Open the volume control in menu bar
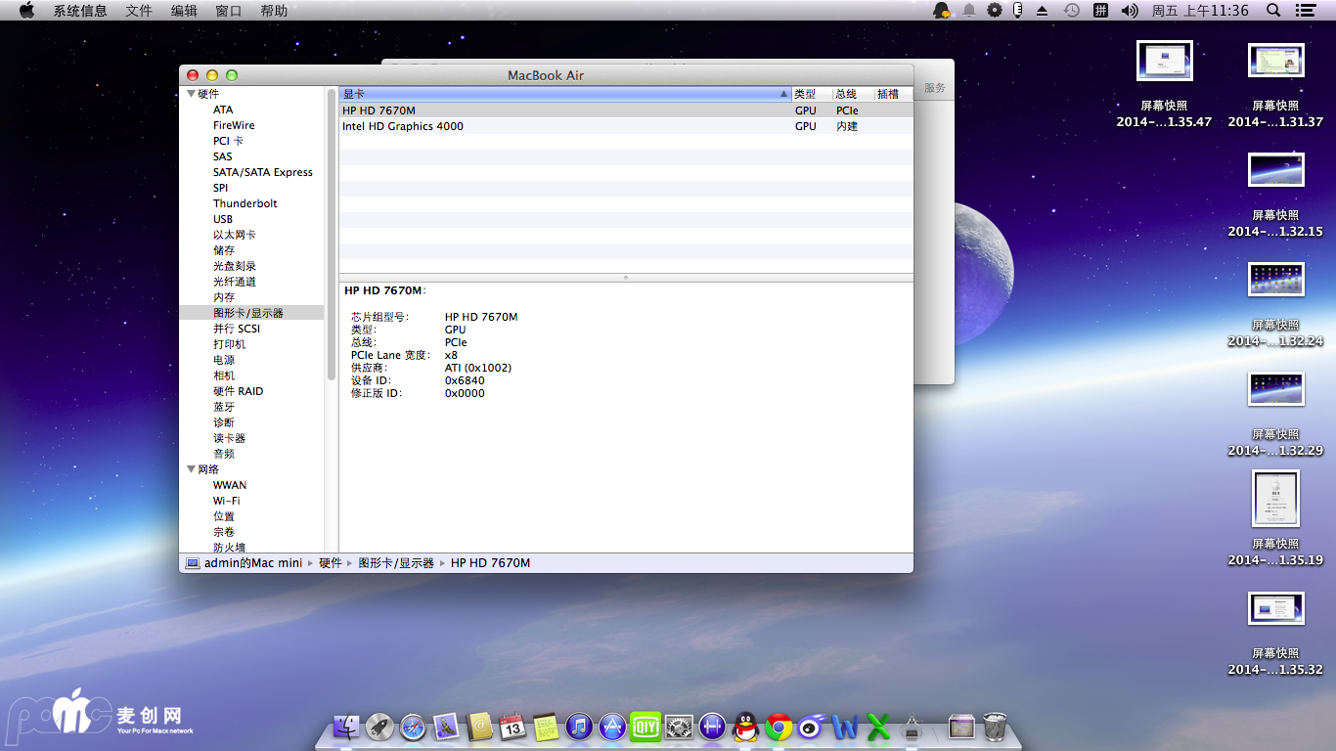The image size is (1336, 751). pyautogui.click(x=1130, y=11)
